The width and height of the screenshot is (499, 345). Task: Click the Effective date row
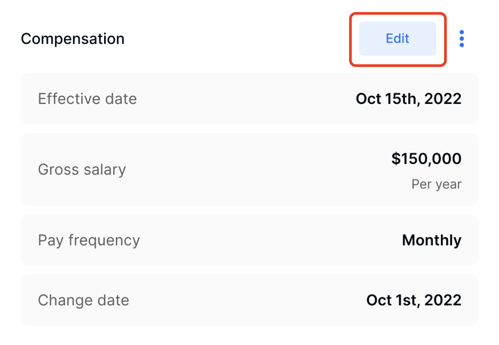click(x=249, y=99)
